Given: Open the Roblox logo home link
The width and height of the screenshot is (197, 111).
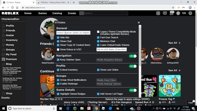Looking at the screenshot, I should pos(10,13).
